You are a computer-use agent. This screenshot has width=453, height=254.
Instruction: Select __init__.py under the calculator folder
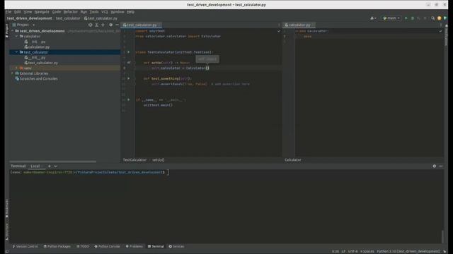click(x=35, y=42)
